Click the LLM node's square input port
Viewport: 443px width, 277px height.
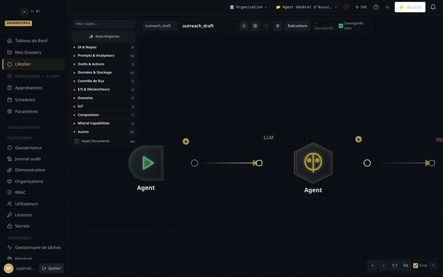(x=259, y=163)
